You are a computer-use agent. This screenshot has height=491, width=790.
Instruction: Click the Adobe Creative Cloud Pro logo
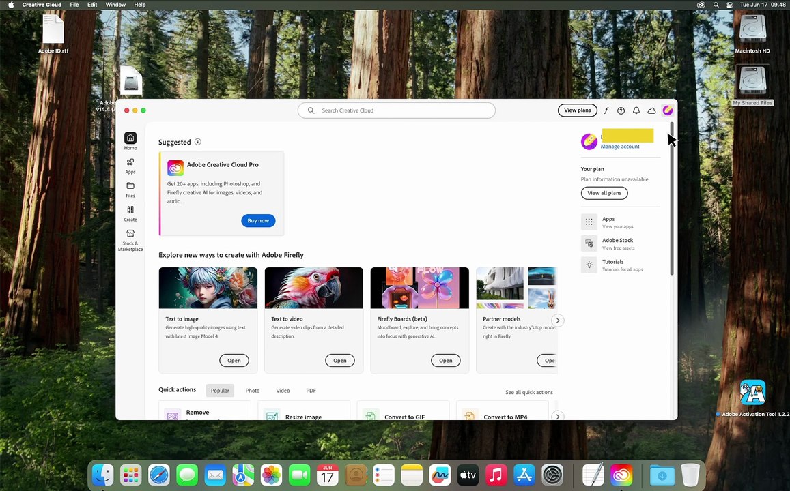[175, 168]
